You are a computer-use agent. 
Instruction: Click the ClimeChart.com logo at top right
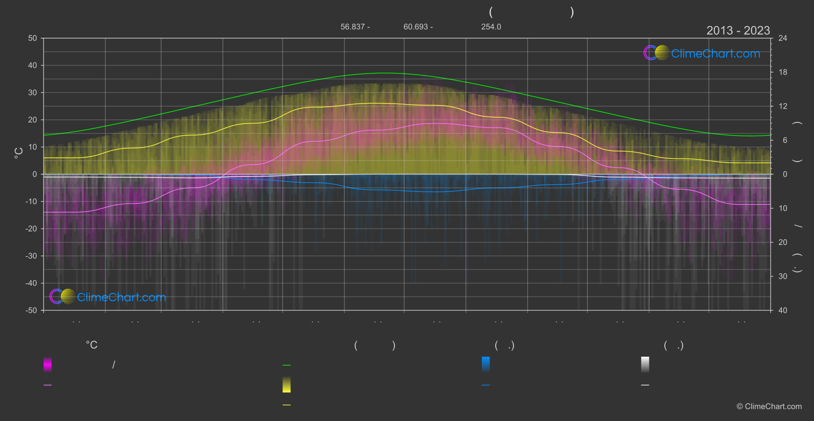(702, 53)
